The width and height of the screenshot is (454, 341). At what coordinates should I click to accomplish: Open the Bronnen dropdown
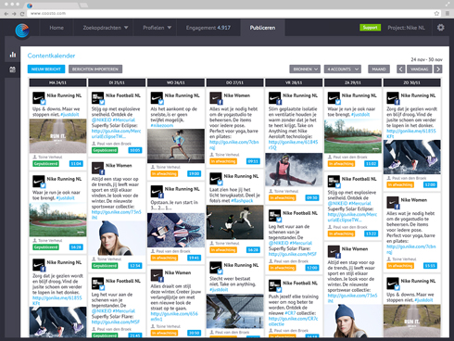tap(305, 69)
